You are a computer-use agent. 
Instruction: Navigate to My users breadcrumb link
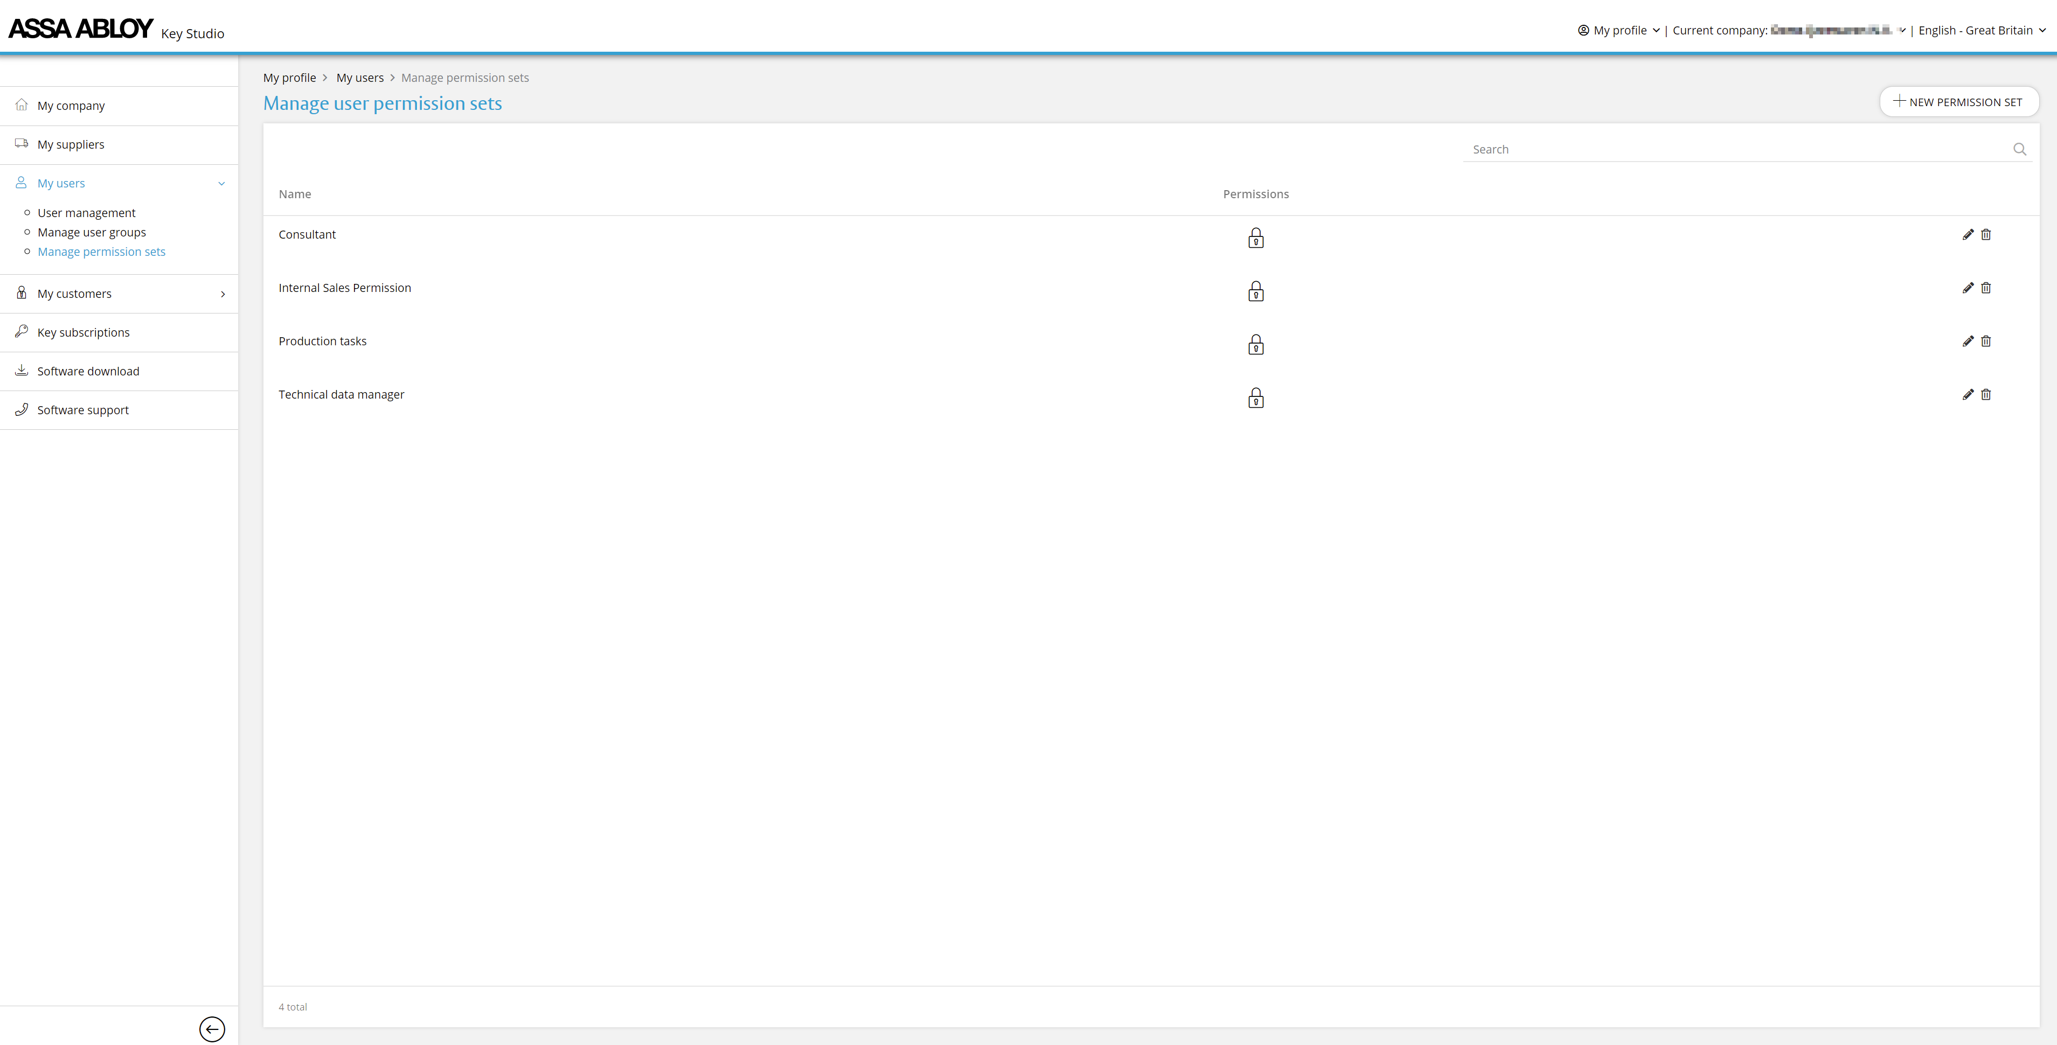359,78
